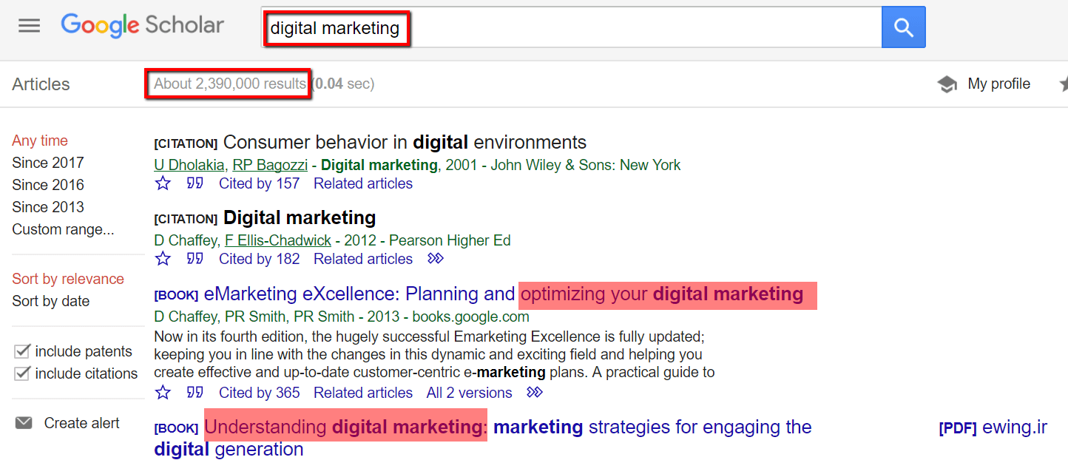
Task: Cite the Consumer behavior result via quote icon
Action: click(195, 183)
